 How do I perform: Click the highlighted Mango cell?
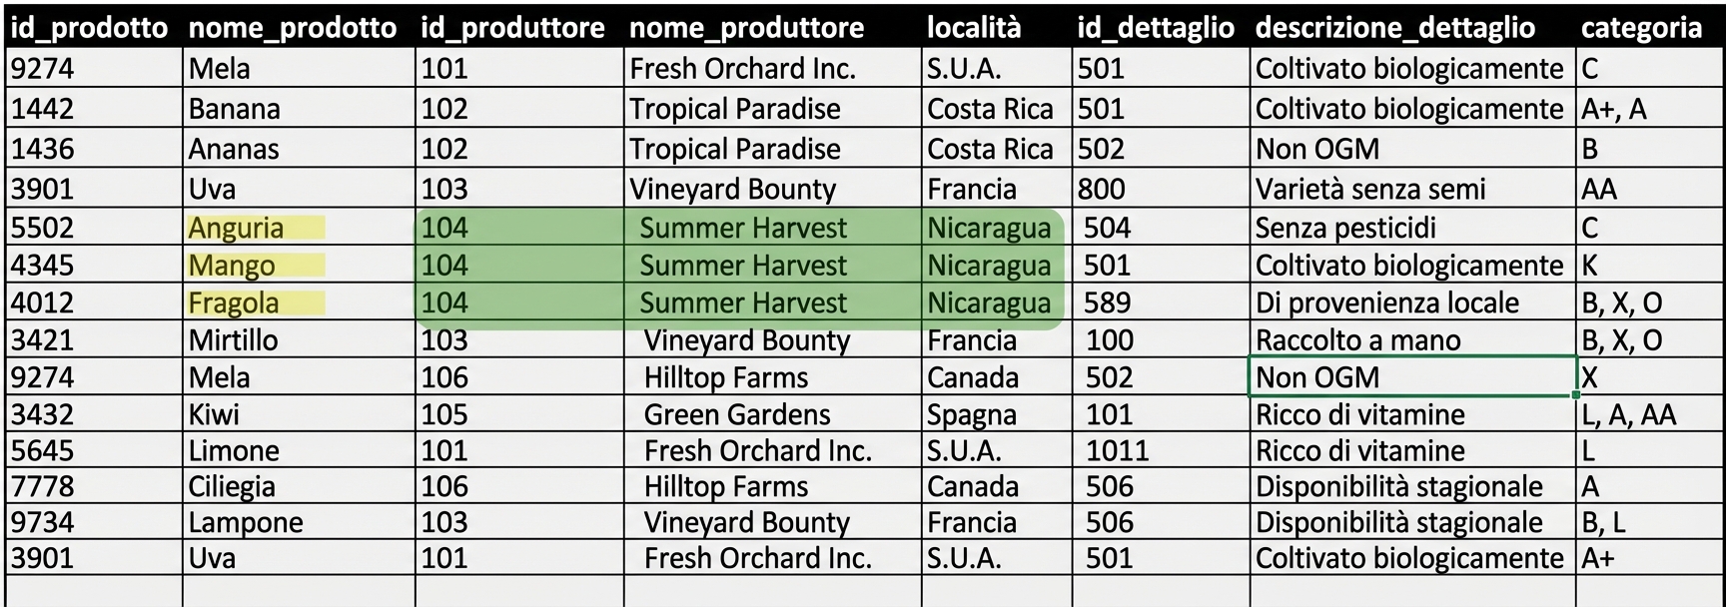(232, 266)
